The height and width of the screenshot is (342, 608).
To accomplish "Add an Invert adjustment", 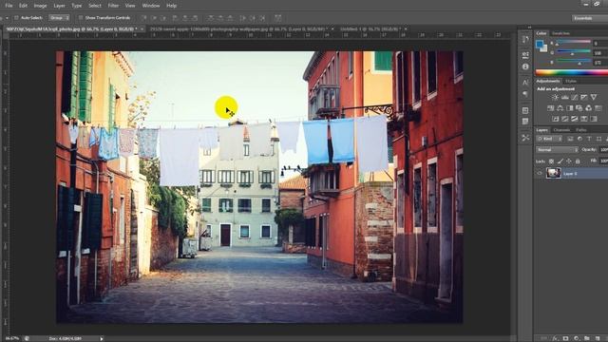I will pos(555,119).
